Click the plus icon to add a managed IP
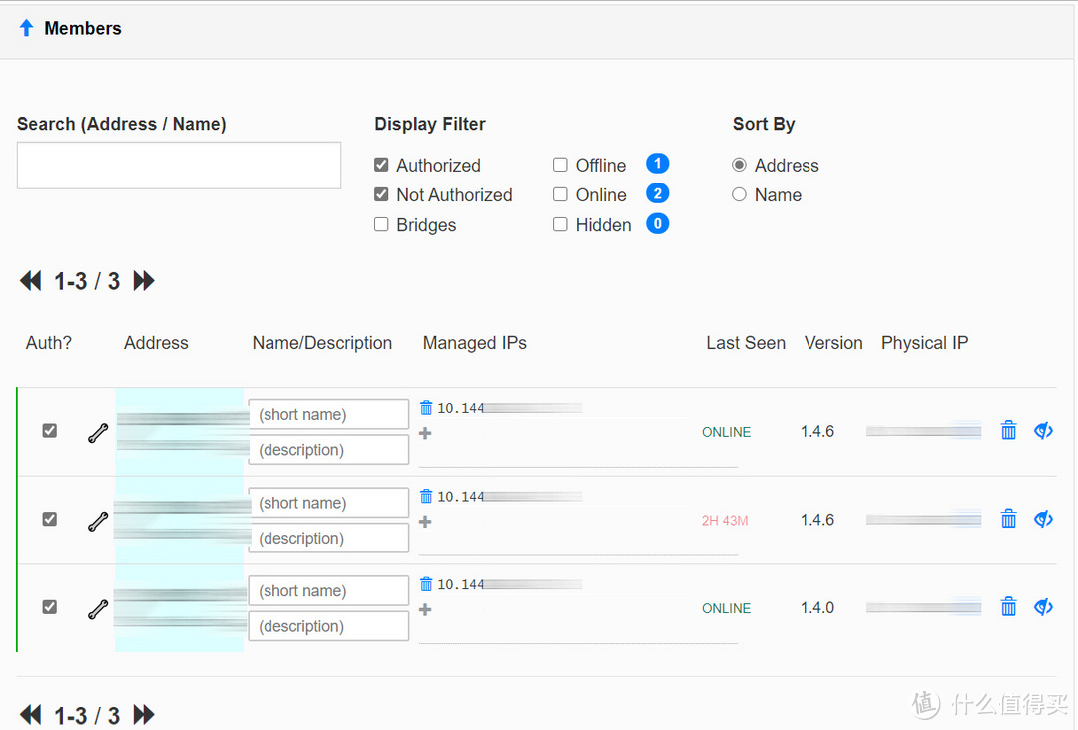 pos(424,433)
